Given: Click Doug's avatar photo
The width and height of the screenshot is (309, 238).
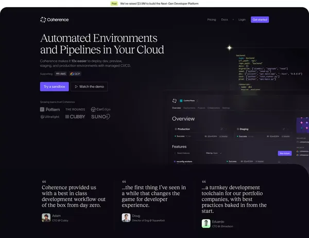Looking at the screenshot, I should (x=126, y=218).
